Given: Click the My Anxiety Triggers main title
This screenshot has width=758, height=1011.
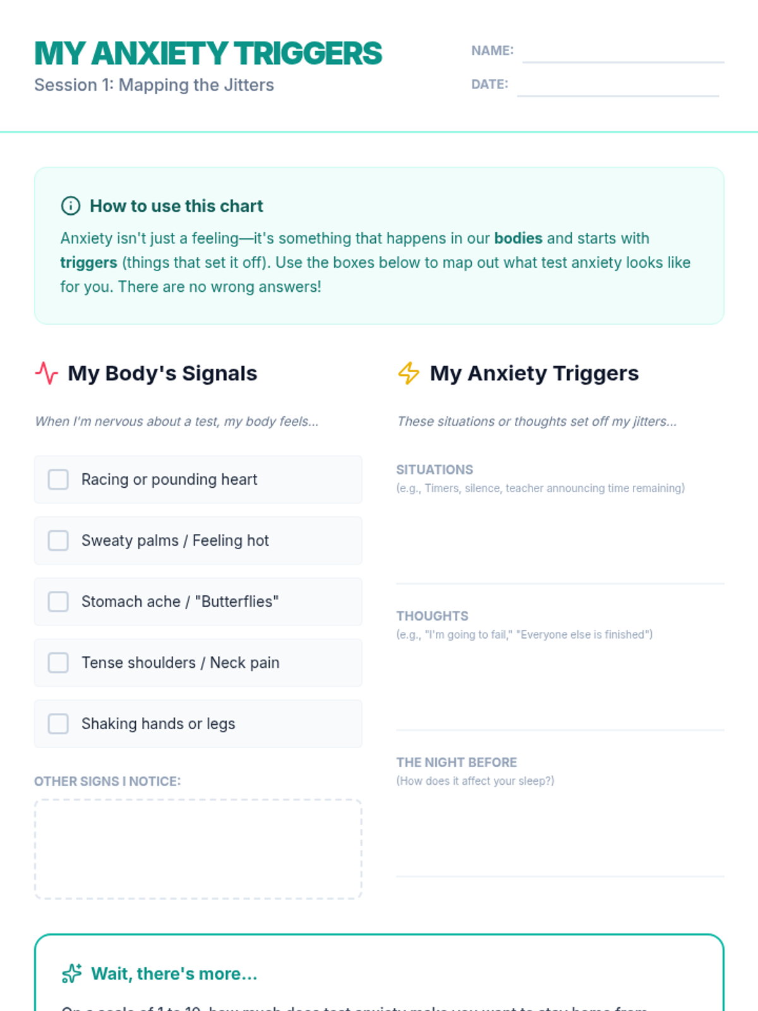Looking at the screenshot, I should [x=208, y=53].
